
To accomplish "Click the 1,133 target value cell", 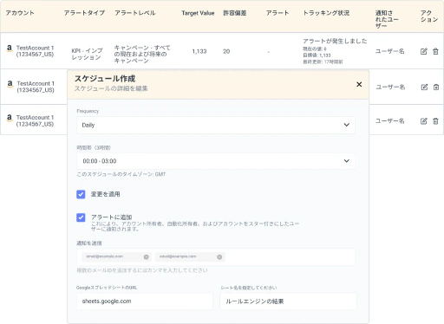I will (x=199, y=51).
